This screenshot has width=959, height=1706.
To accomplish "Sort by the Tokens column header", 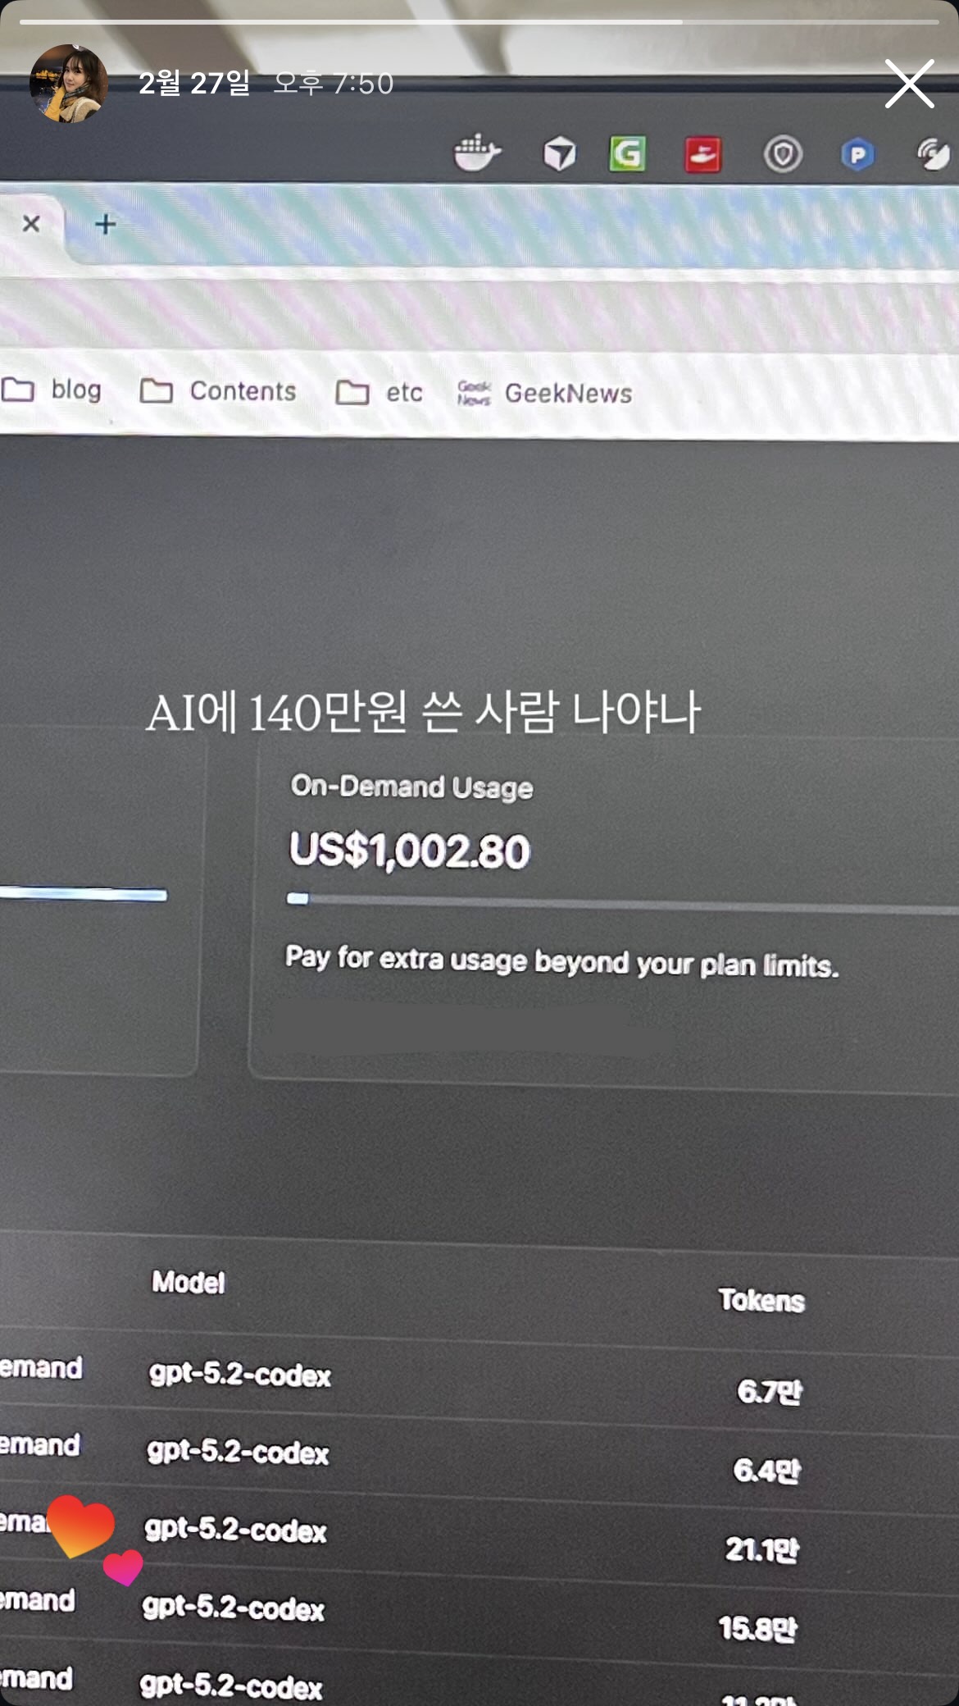I will [x=761, y=1300].
